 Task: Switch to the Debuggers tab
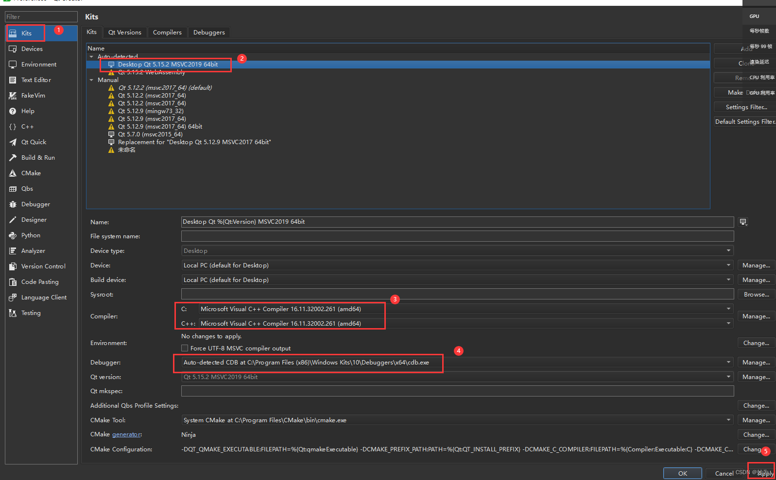(x=209, y=33)
